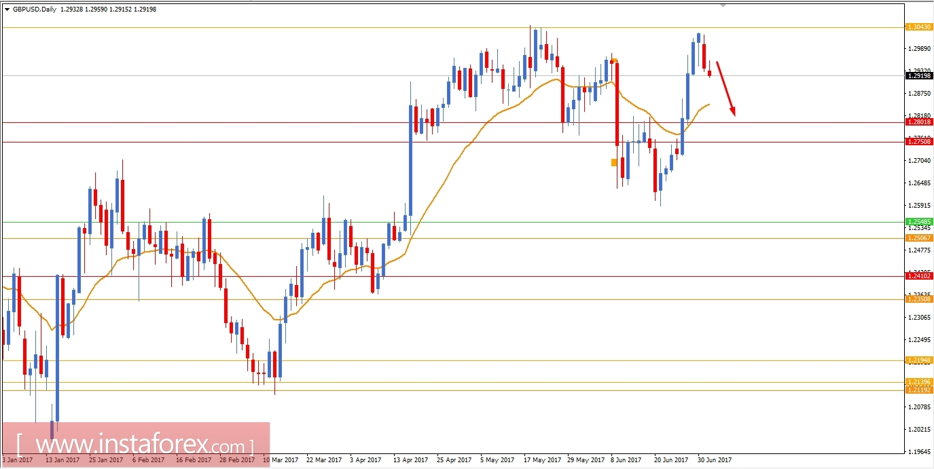Click the price scale value 1.24775
This screenshot has width=934, height=469.
pyautogui.click(x=919, y=250)
